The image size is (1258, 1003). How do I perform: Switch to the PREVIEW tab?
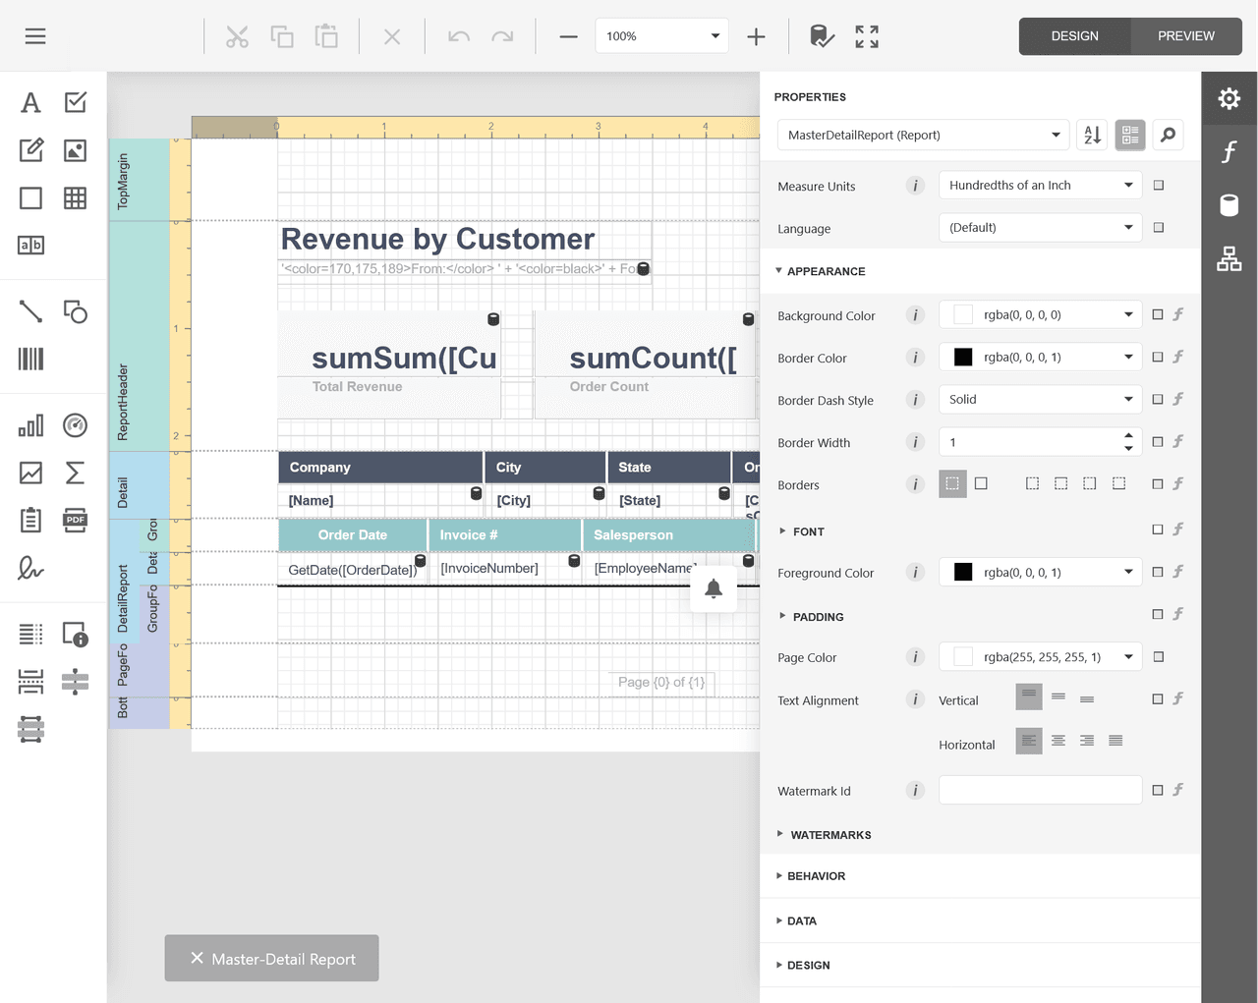pos(1186,36)
